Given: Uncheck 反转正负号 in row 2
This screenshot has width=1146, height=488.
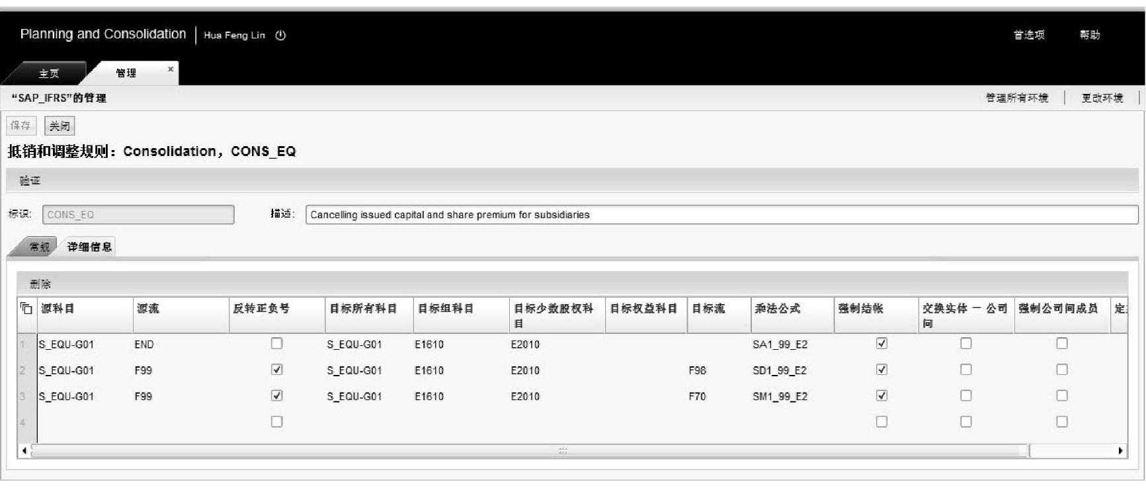Looking at the screenshot, I should click(x=277, y=370).
